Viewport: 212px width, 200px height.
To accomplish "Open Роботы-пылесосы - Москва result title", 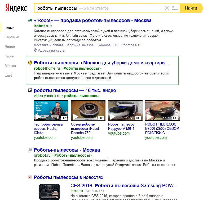I will click(67, 150).
